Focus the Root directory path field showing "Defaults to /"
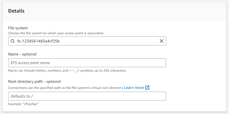 tap(87, 96)
